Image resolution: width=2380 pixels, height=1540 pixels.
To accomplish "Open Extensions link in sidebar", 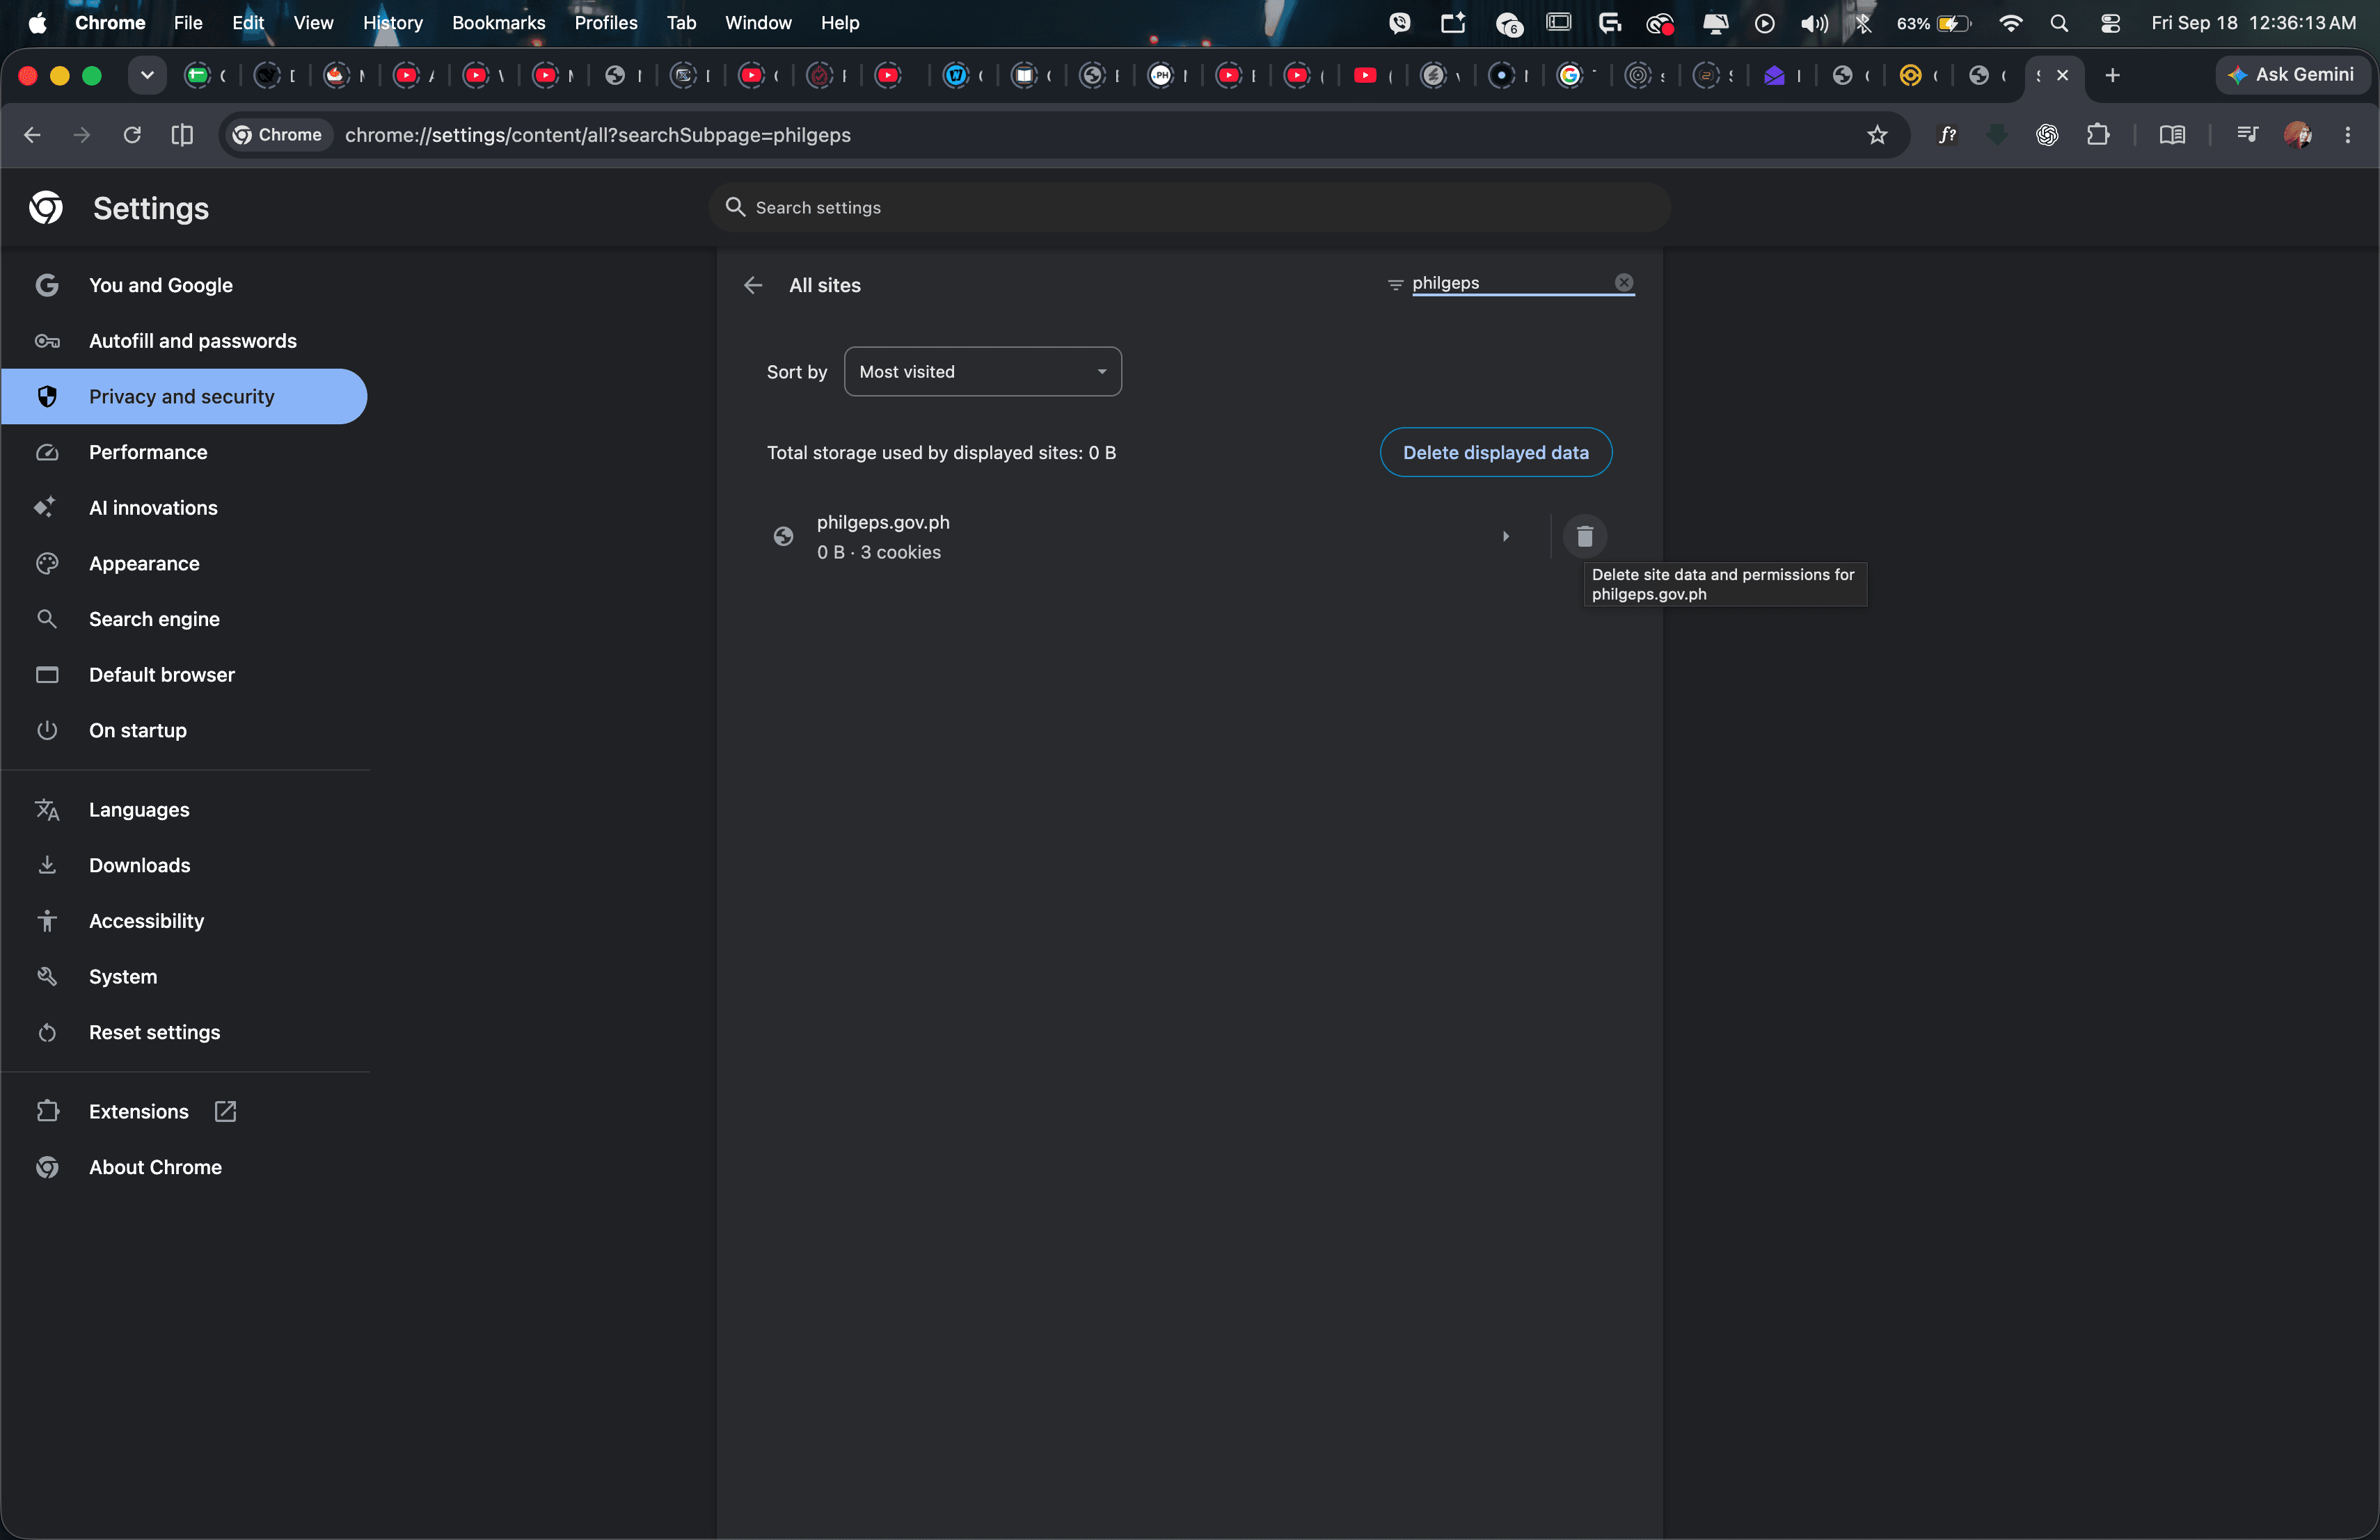I will tap(139, 1112).
